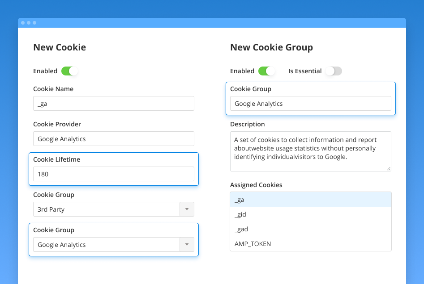Click the middle window control dot
The image size is (424, 284).
(28, 22)
